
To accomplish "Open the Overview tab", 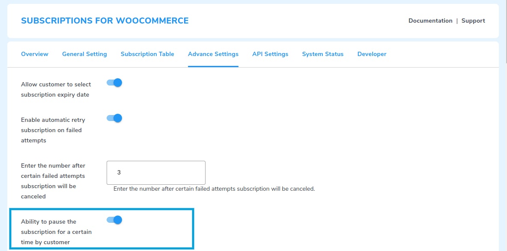I will pyautogui.click(x=35, y=54).
